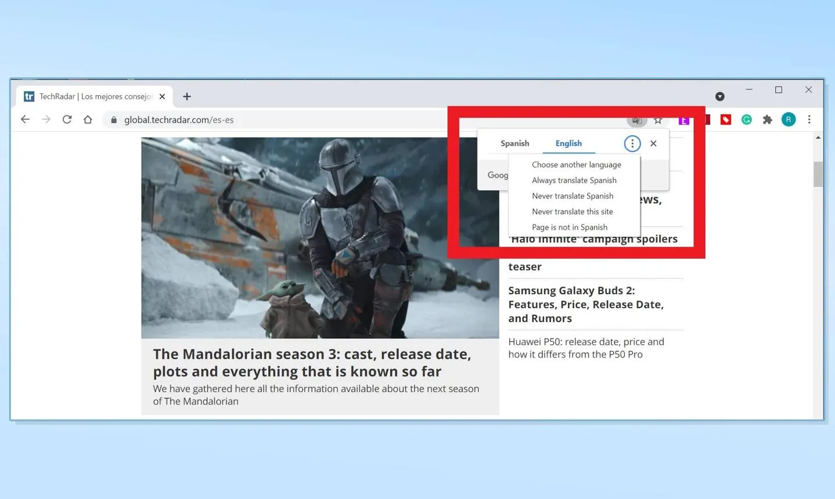This screenshot has width=835, height=499.
Task: Open a new browser tab
Action: pos(186,96)
